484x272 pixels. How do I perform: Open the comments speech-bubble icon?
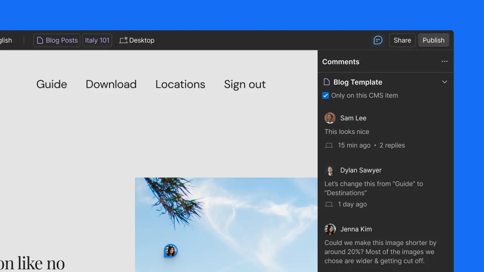[x=378, y=40]
